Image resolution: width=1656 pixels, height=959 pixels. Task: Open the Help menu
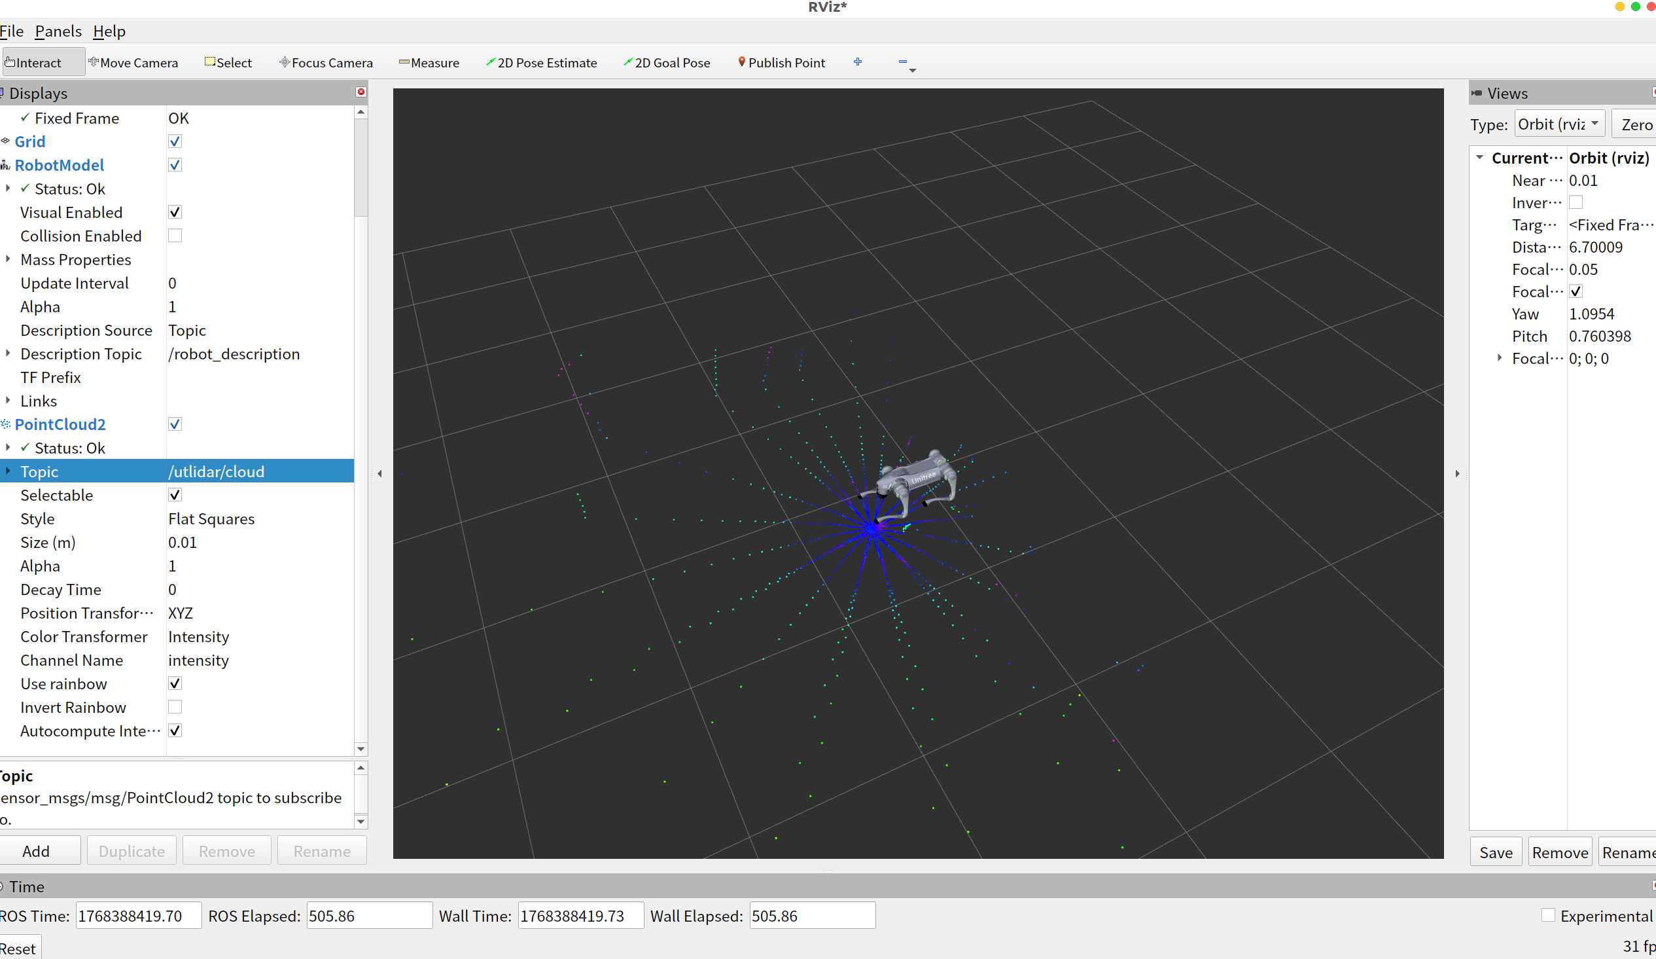tap(109, 31)
